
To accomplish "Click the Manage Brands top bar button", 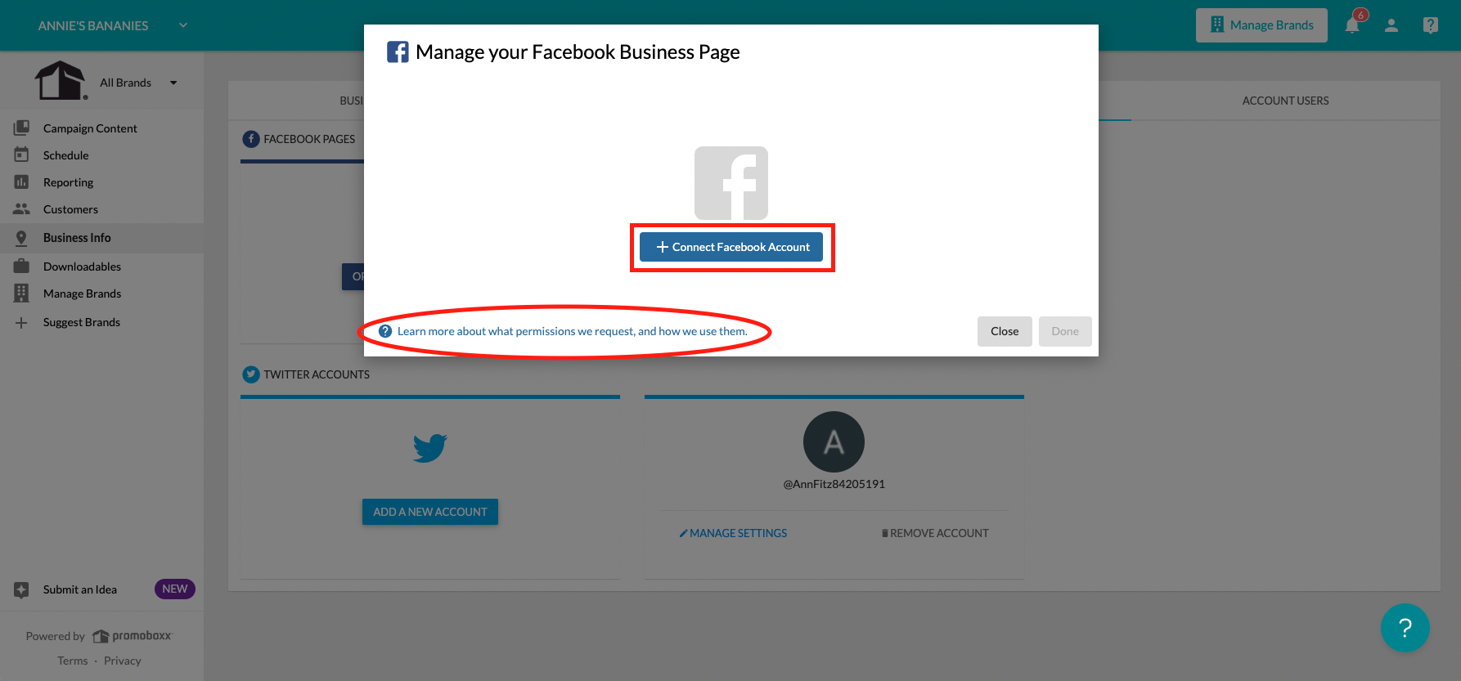I will pyautogui.click(x=1261, y=25).
